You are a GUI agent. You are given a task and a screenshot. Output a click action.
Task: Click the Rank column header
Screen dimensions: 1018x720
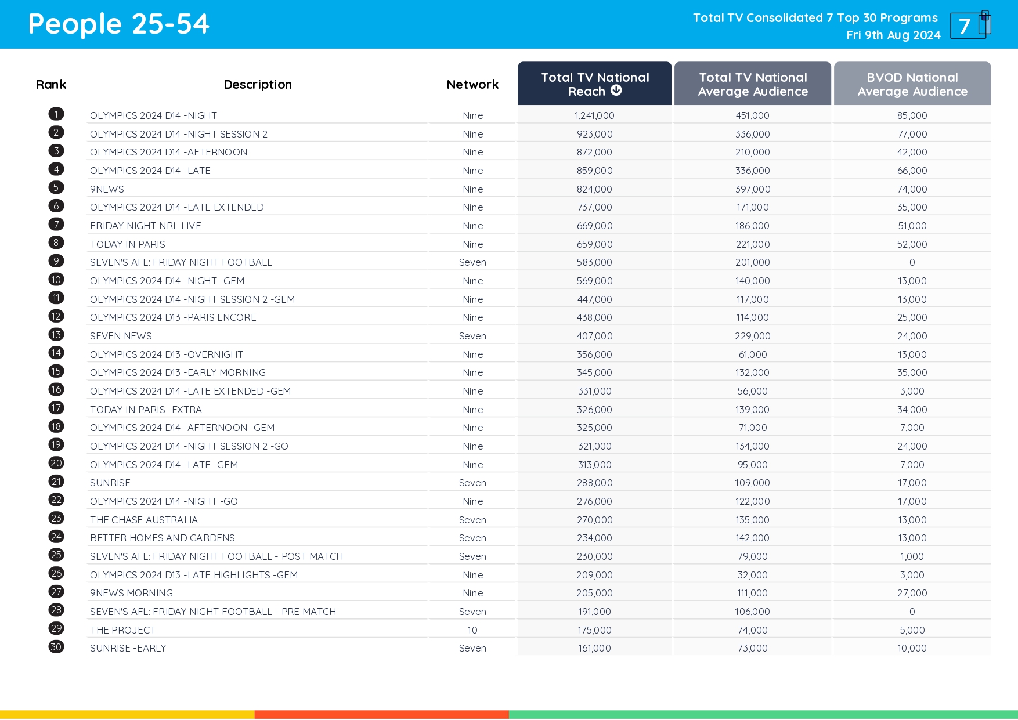coord(51,84)
